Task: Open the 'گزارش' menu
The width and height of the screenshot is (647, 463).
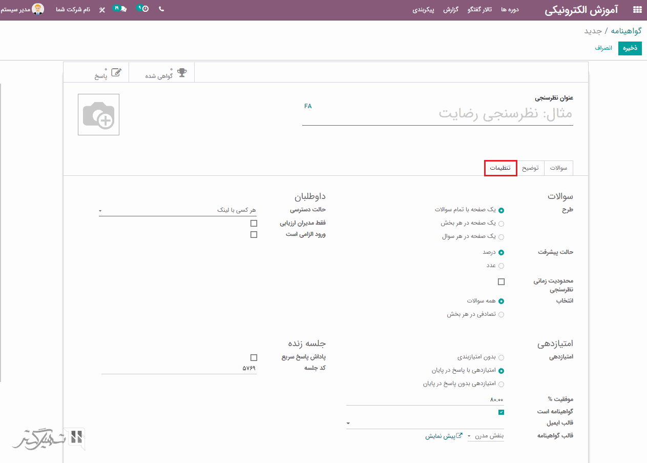Action: (450, 10)
